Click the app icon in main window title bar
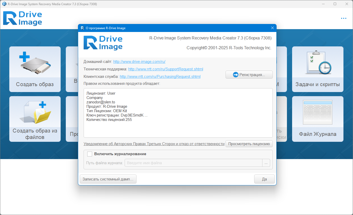This screenshot has height=215, width=353. pos(4,4)
